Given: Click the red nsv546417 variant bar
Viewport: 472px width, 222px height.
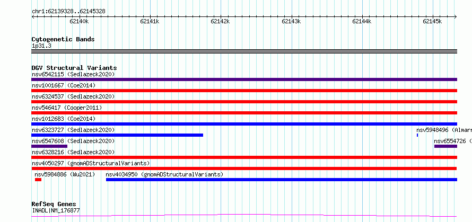Looking at the screenshot, I should pos(244,113).
